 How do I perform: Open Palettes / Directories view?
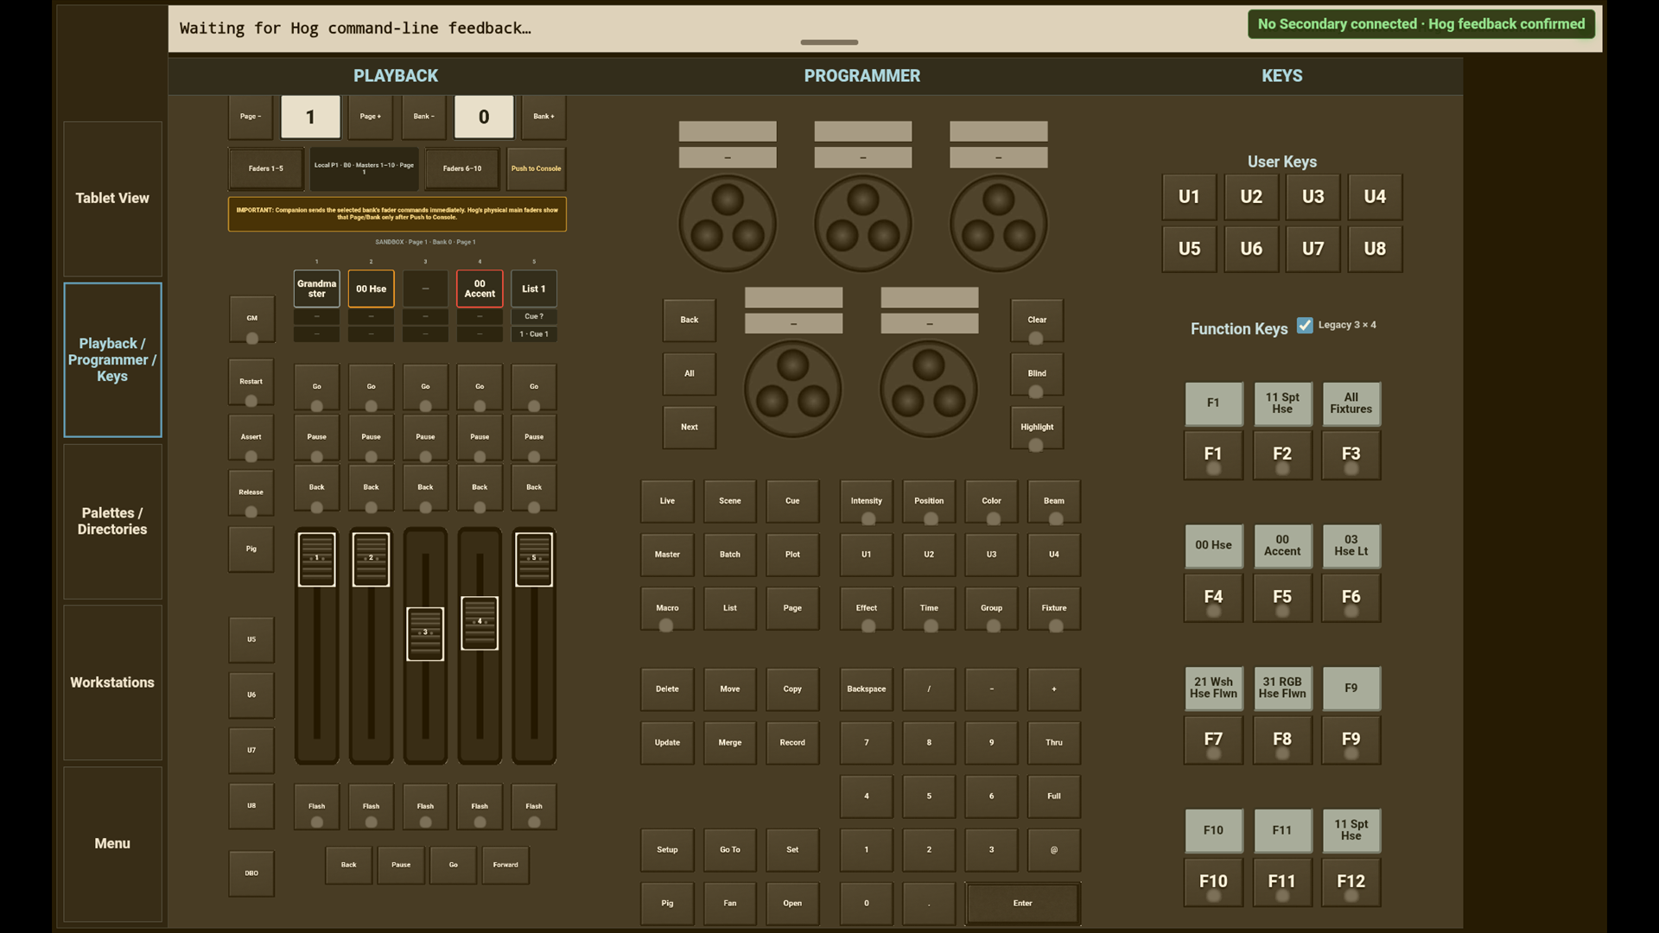tap(112, 521)
